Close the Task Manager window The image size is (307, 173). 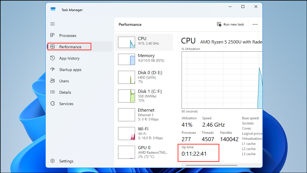pyautogui.click(x=256, y=7)
